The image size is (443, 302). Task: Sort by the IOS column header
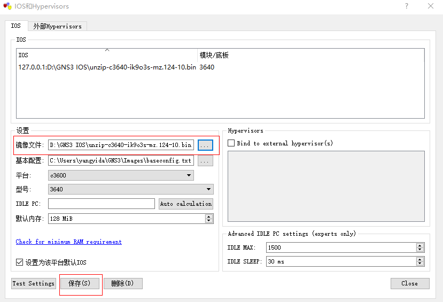click(x=107, y=55)
